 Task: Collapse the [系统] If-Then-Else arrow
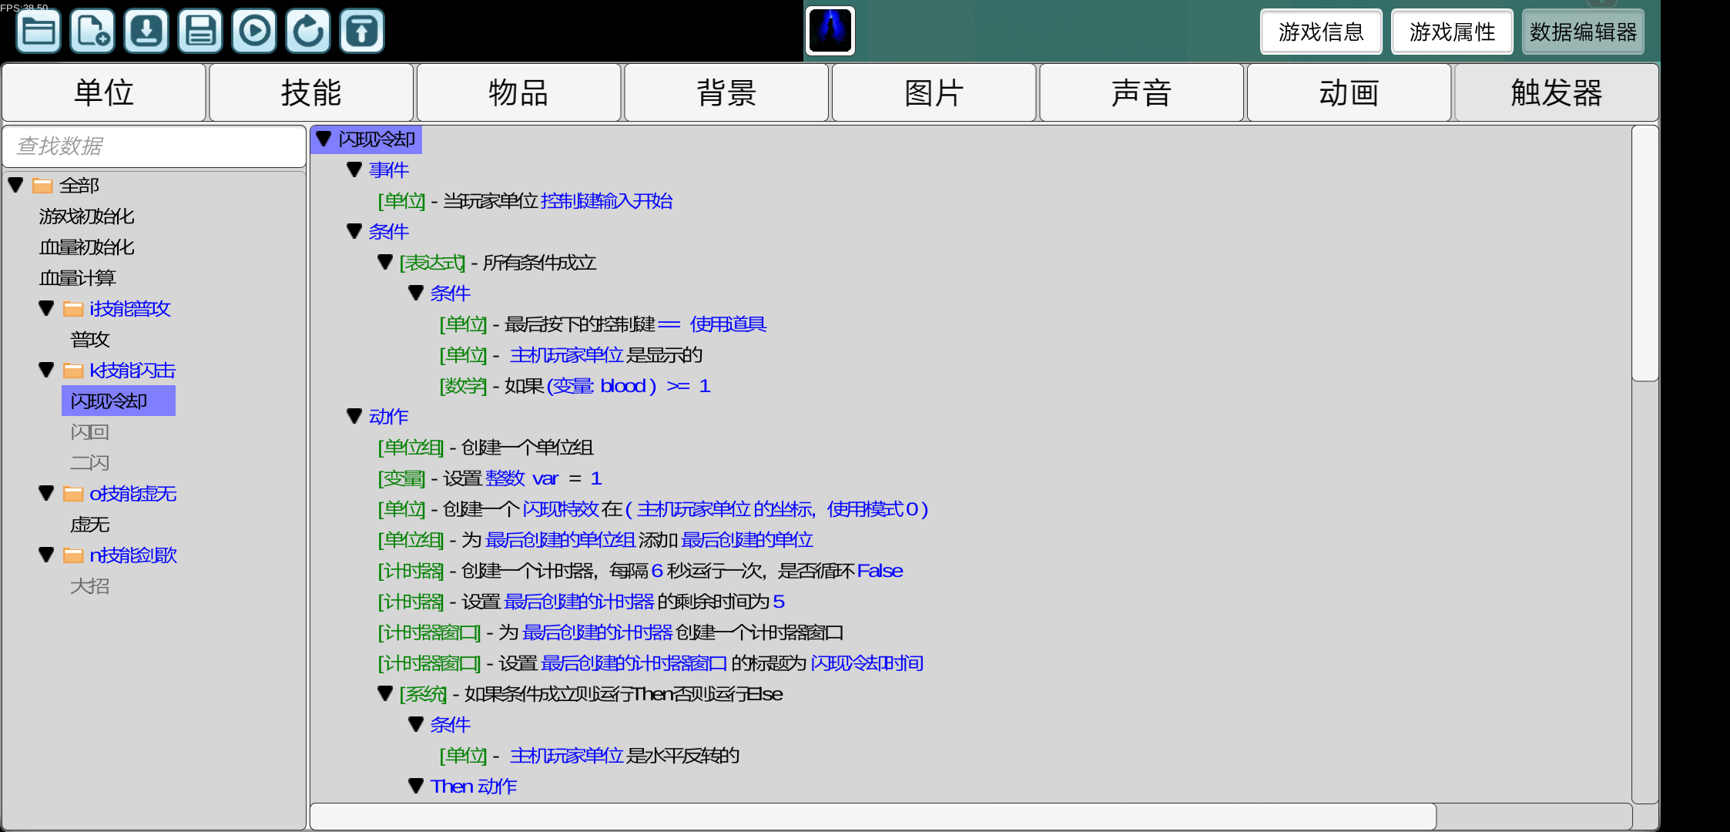(385, 693)
